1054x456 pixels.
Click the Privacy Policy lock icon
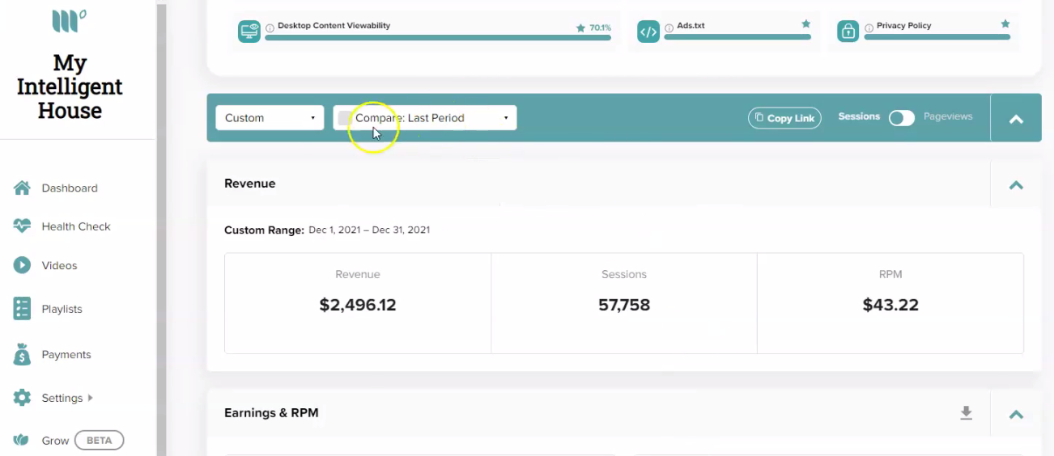(848, 32)
